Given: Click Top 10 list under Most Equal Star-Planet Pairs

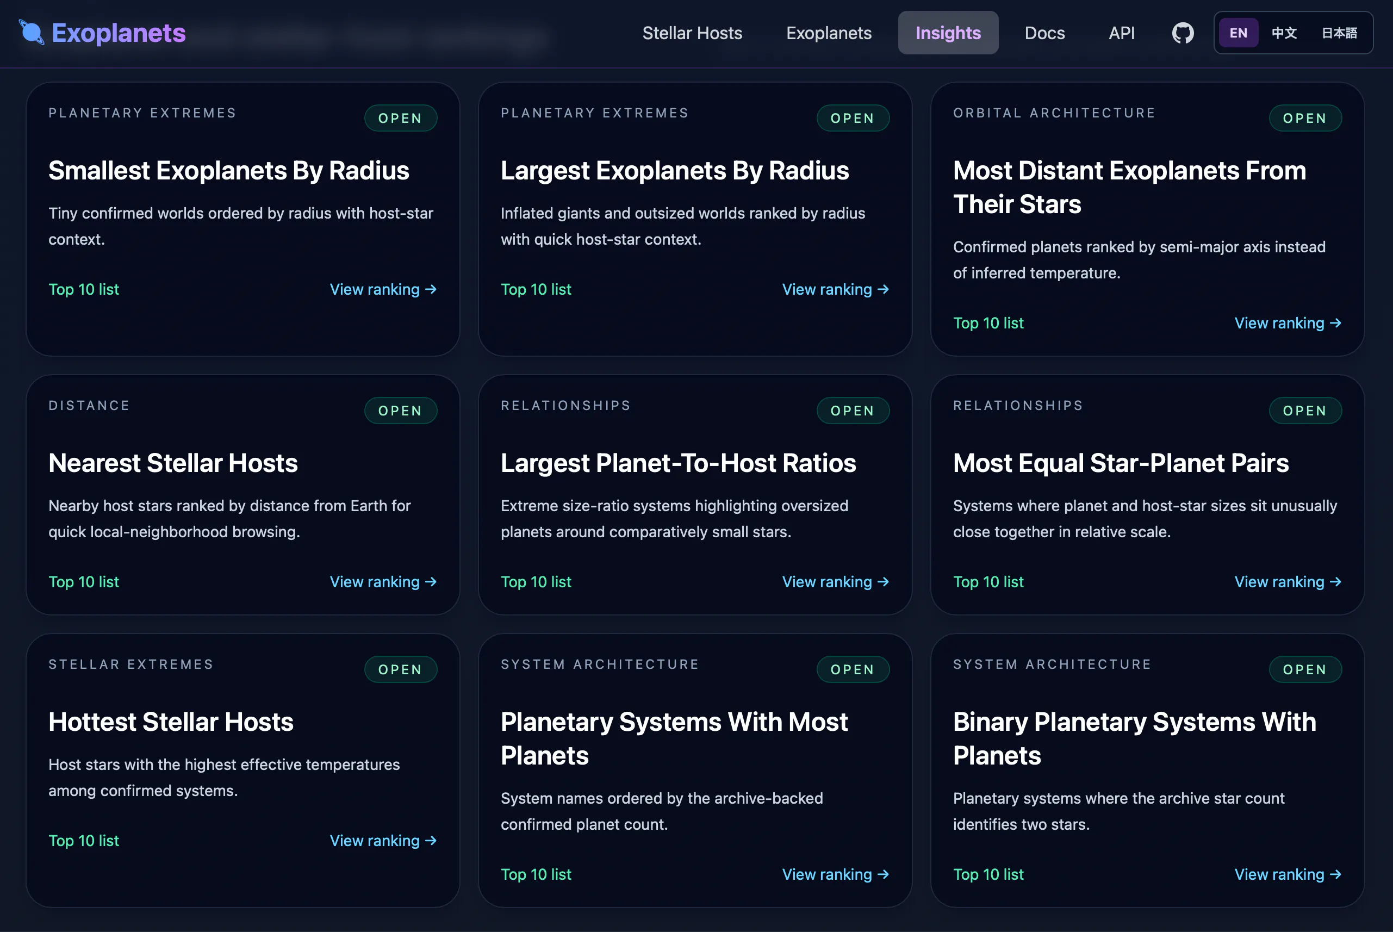Looking at the screenshot, I should click(x=988, y=582).
